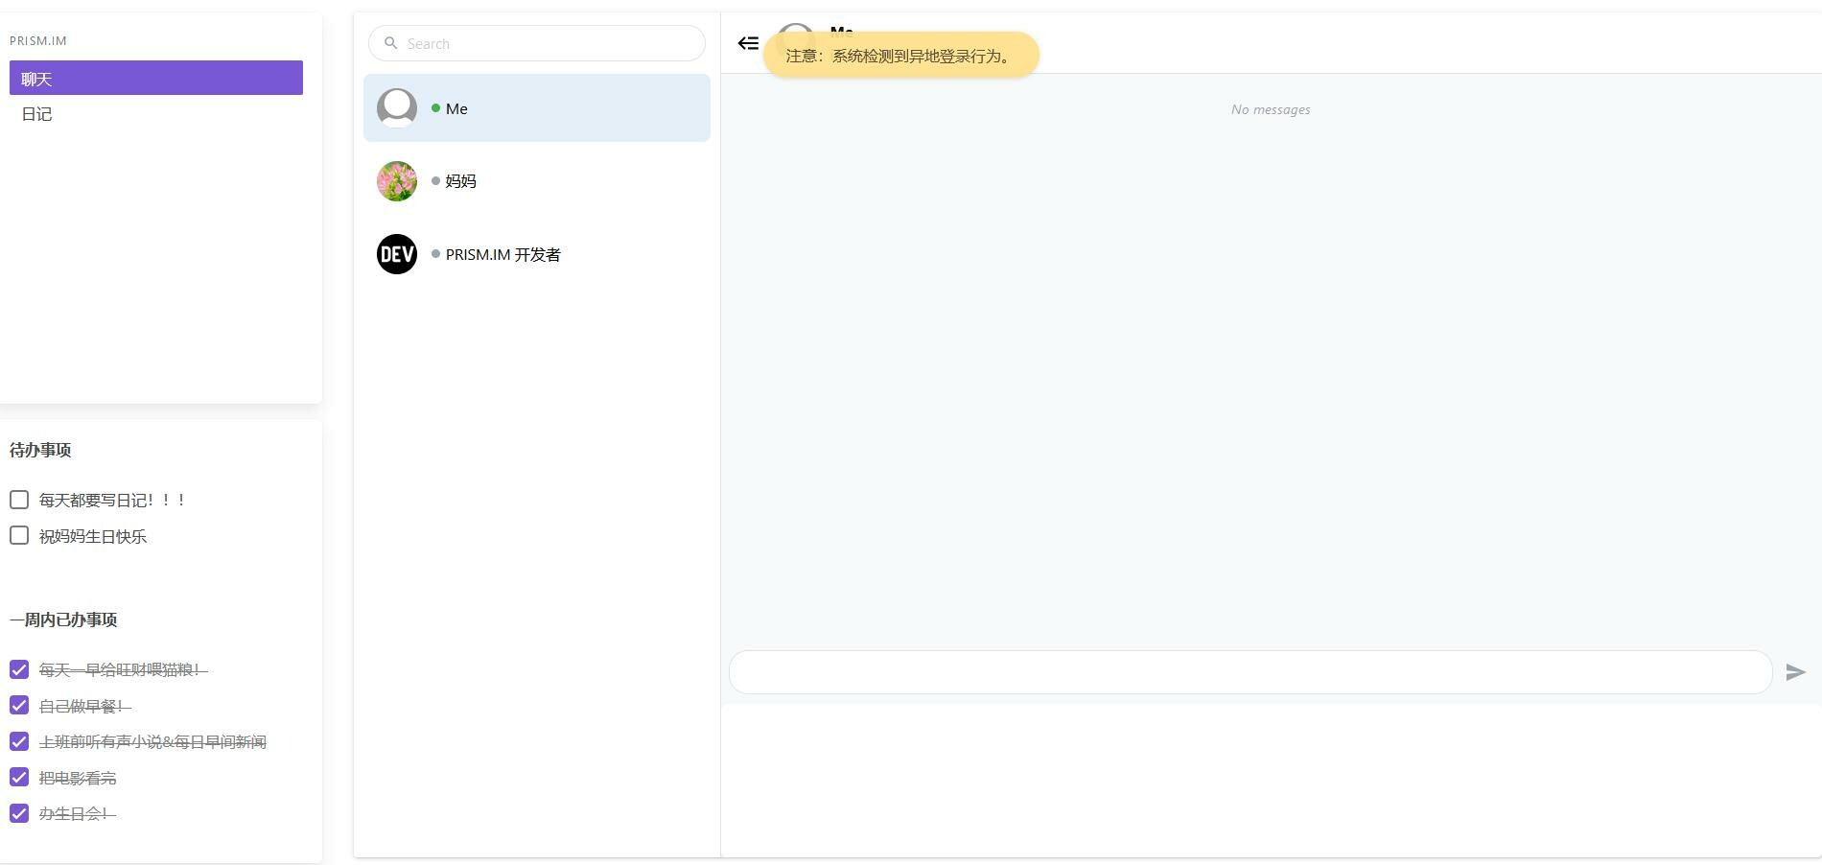Check the 每天都要写日记 todo checkbox
Screen dimensions: 1822x865
[x=19, y=499]
